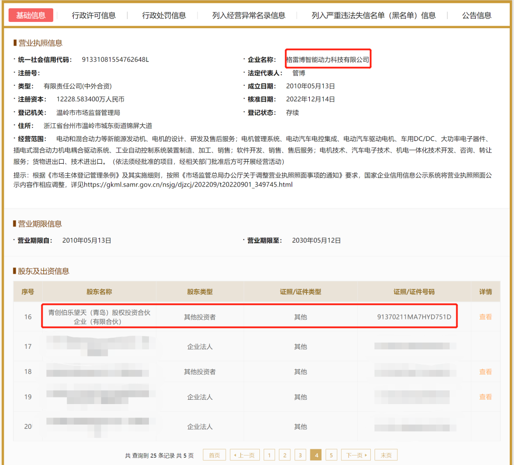Click certificate number 91370211MA7HYD751D

414,317
